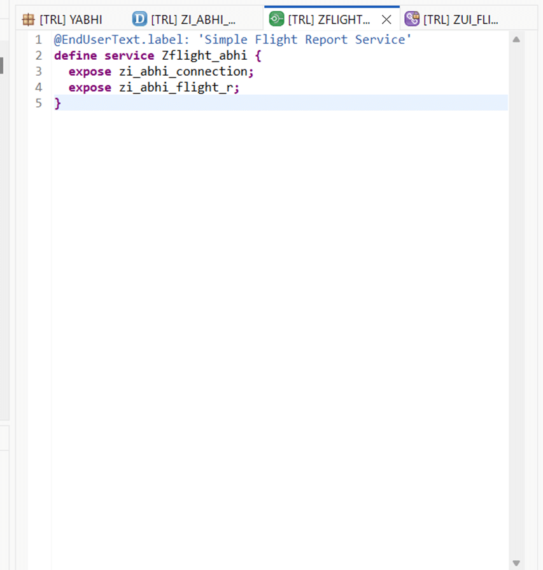Click zi_abhi_flight_r entity name
The width and height of the screenshot is (543, 570).
point(176,87)
